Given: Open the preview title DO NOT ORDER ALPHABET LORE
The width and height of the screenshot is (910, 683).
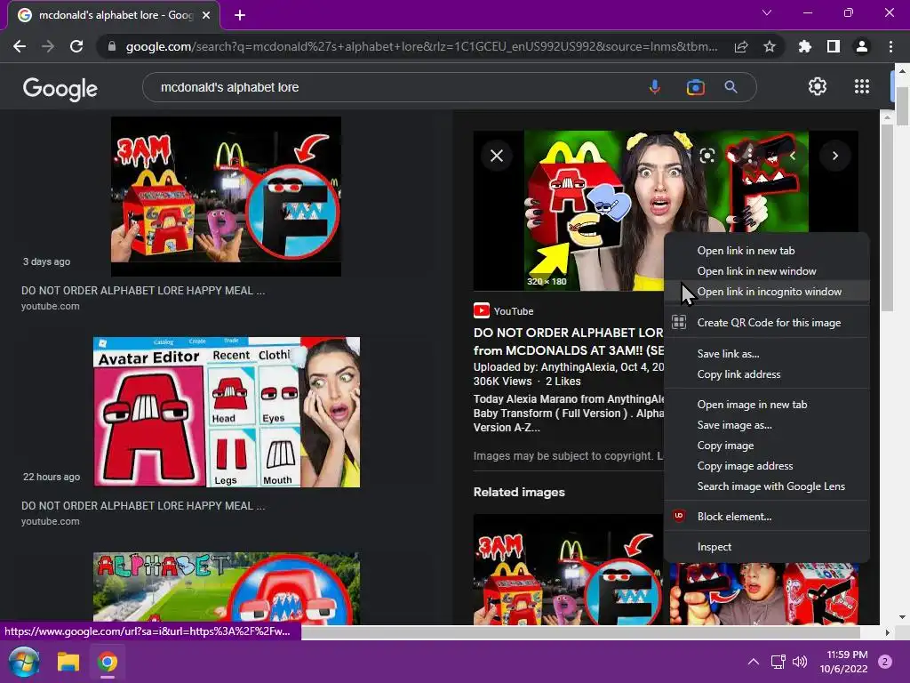Looking at the screenshot, I should pos(568,341).
